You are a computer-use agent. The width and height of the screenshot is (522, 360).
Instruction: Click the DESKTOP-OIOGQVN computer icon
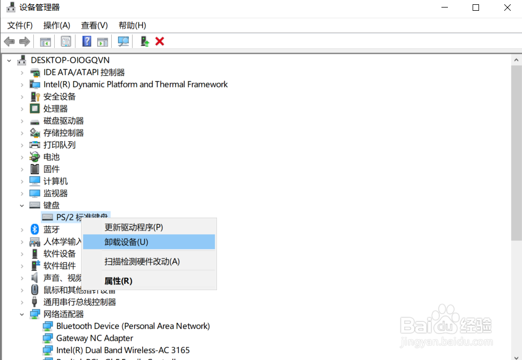pos(21,60)
